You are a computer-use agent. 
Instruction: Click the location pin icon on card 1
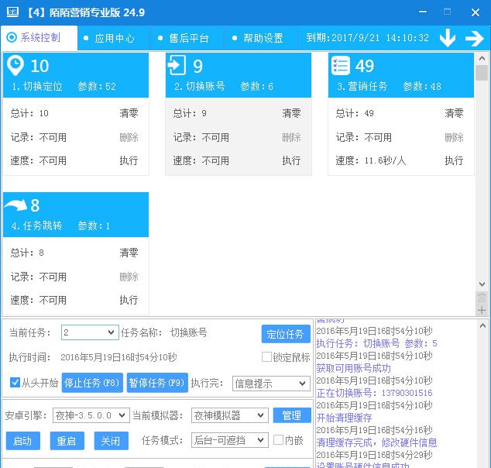pyautogui.click(x=15, y=65)
